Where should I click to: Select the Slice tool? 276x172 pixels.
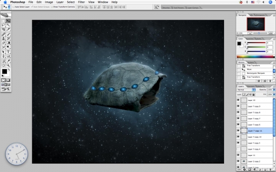coord(8,29)
